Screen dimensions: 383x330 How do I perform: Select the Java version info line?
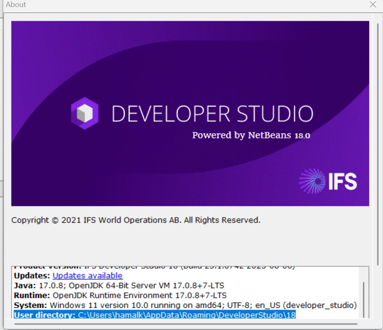point(119,285)
